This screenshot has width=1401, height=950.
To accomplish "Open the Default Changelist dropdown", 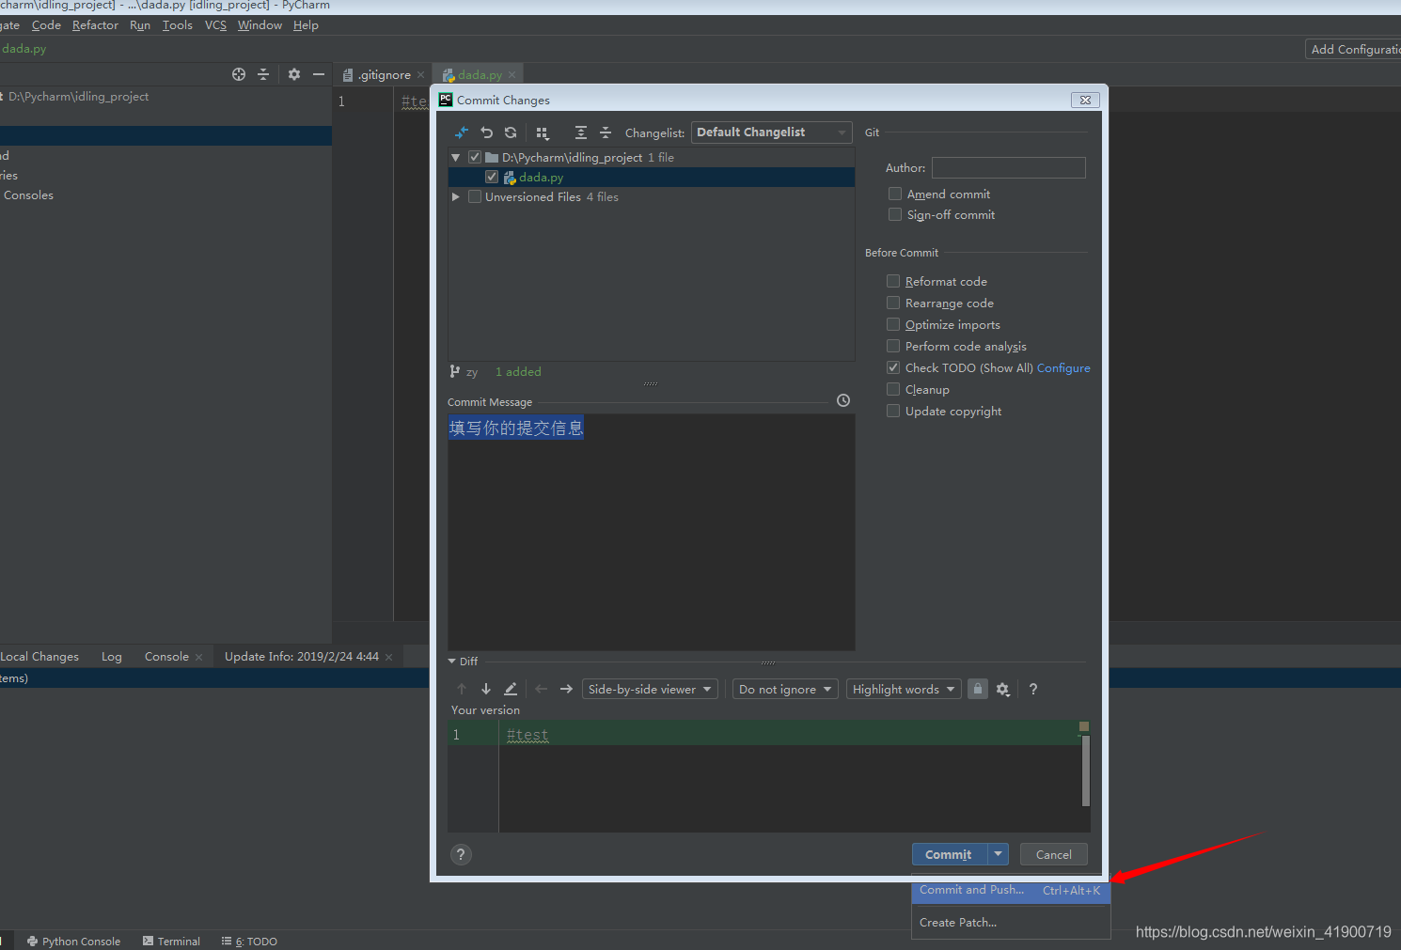I will point(771,132).
